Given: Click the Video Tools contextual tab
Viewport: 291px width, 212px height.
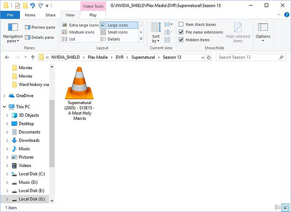Looking at the screenshot, I should point(93,6).
